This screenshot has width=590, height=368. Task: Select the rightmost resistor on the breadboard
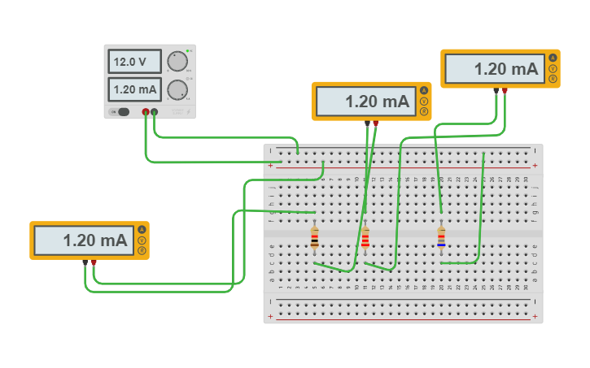click(x=441, y=238)
